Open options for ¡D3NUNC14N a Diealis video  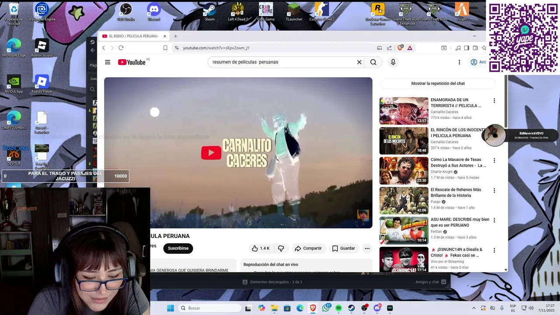[x=494, y=250]
